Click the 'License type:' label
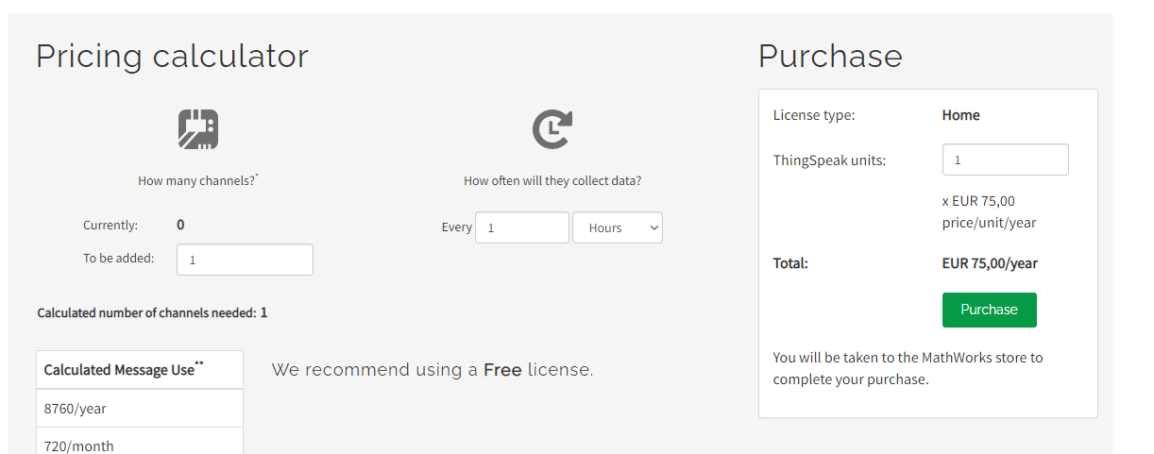1154x454 pixels. tap(814, 115)
